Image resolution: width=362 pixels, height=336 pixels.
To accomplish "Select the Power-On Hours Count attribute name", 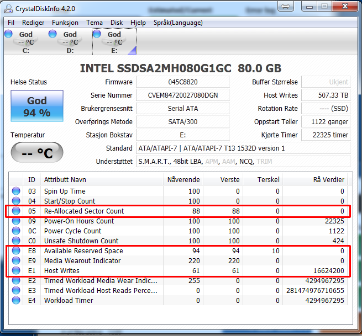I will [79, 221].
